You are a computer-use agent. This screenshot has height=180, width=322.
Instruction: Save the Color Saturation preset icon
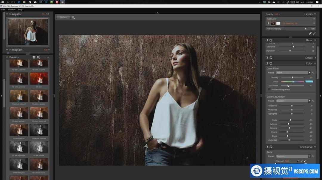pos(313,101)
